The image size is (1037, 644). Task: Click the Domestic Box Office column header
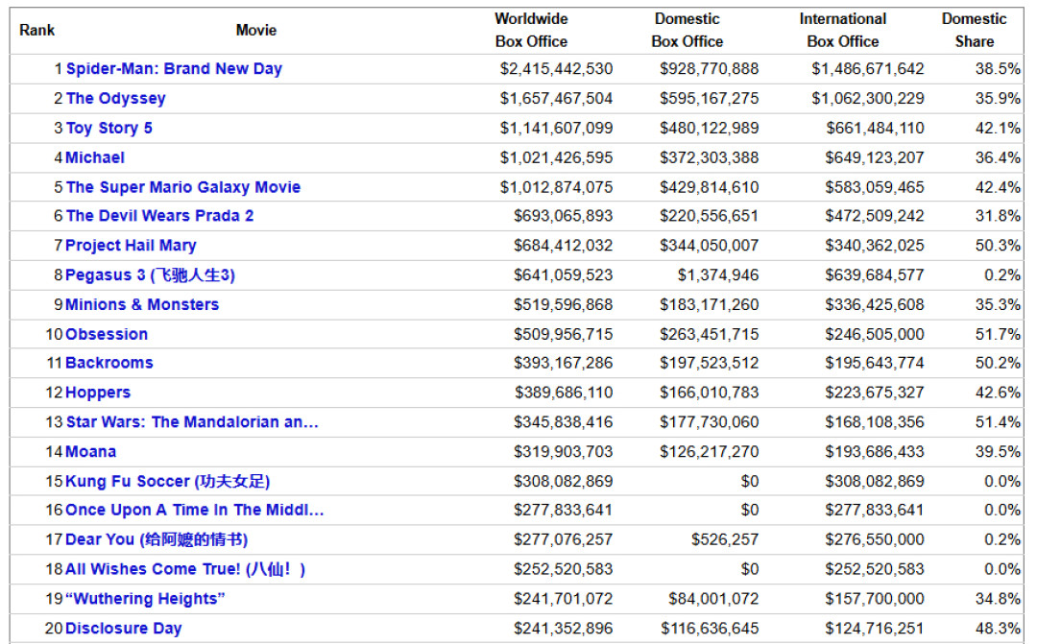tap(687, 31)
